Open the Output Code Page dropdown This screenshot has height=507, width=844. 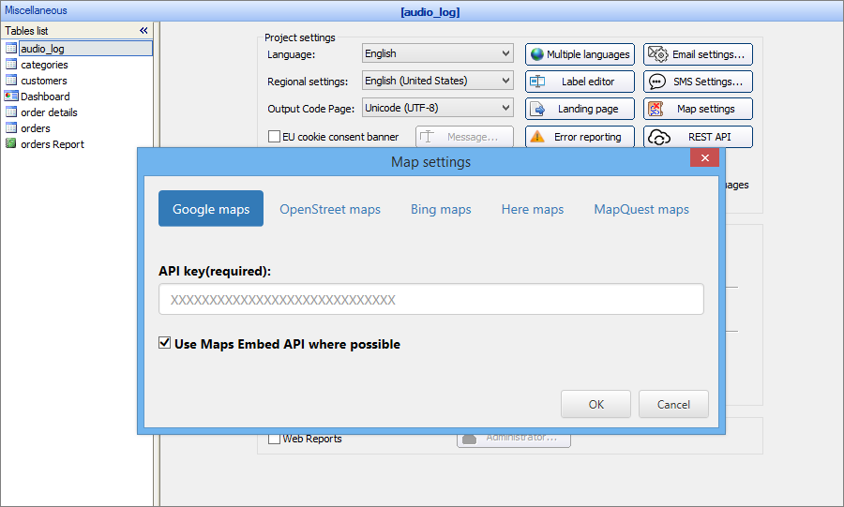point(438,108)
